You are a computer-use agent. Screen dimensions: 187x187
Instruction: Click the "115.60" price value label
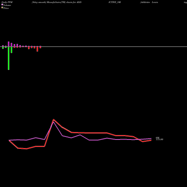159,140
